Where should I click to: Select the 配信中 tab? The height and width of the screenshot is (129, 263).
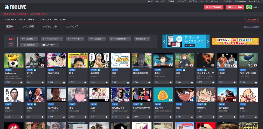pyautogui.click(x=10, y=26)
